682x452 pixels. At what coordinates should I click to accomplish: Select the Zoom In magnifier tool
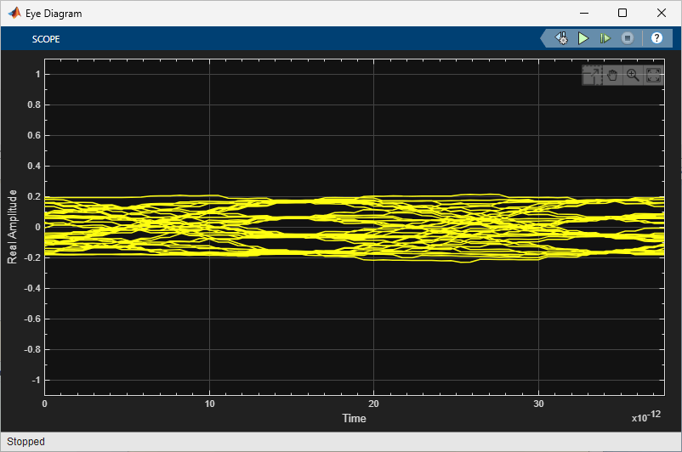point(633,75)
